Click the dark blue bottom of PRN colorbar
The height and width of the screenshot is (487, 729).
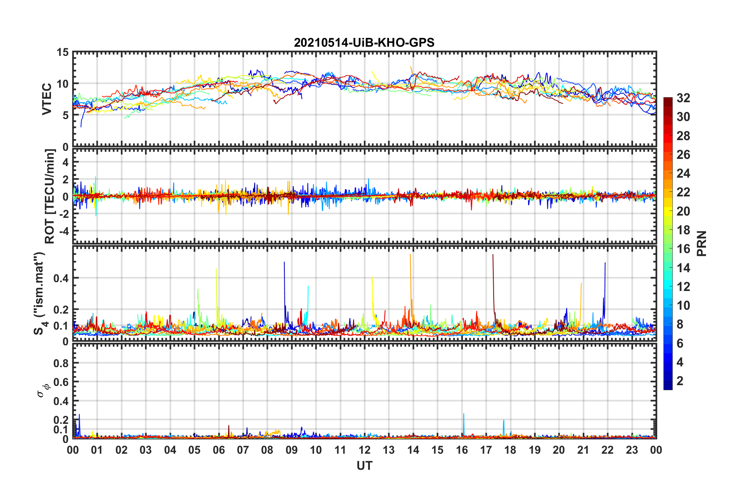click(x=668, y=386)
